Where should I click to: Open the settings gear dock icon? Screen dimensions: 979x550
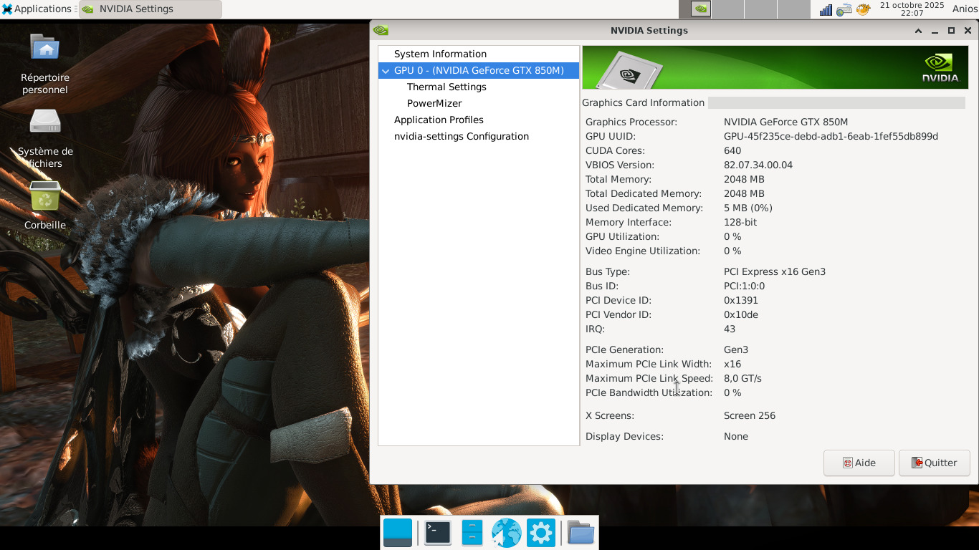(x=540, y=533)
